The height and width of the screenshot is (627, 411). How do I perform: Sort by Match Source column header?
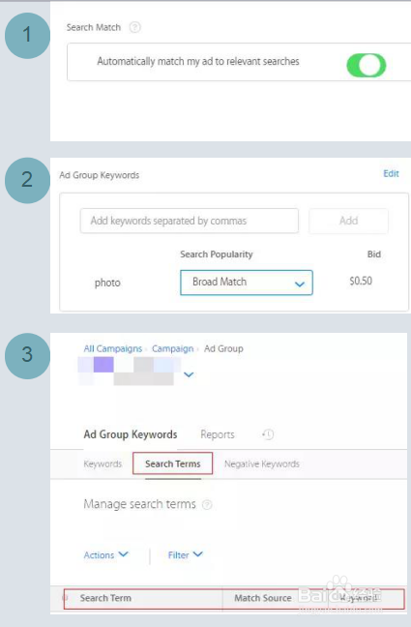pos(263,598)
